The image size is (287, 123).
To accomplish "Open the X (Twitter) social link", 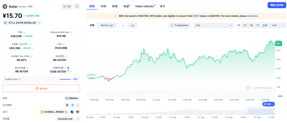I will pyautogui.click(x=67, y=105).
